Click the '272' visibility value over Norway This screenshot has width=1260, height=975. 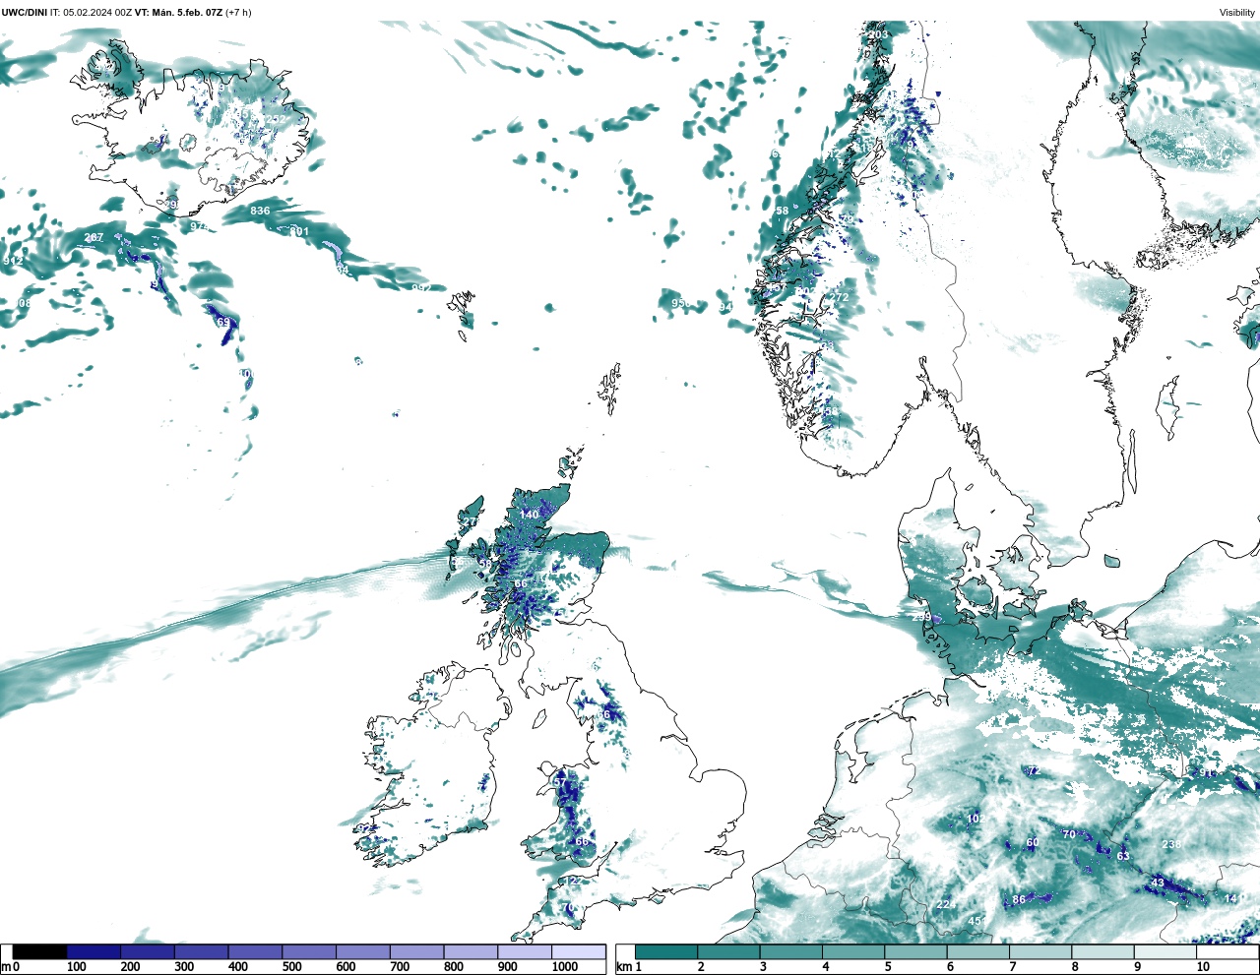click(839, 297)
